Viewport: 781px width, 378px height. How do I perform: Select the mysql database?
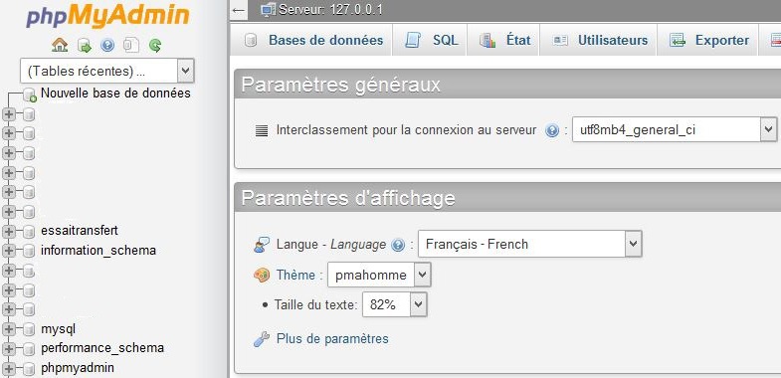(59, 329)
